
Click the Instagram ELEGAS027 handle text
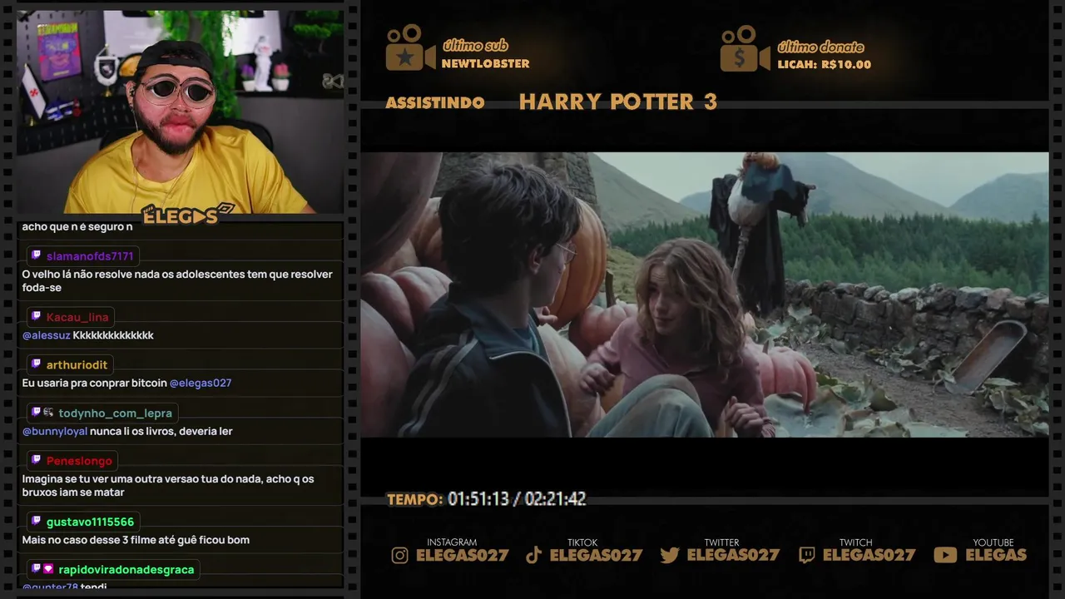(463, 555)
